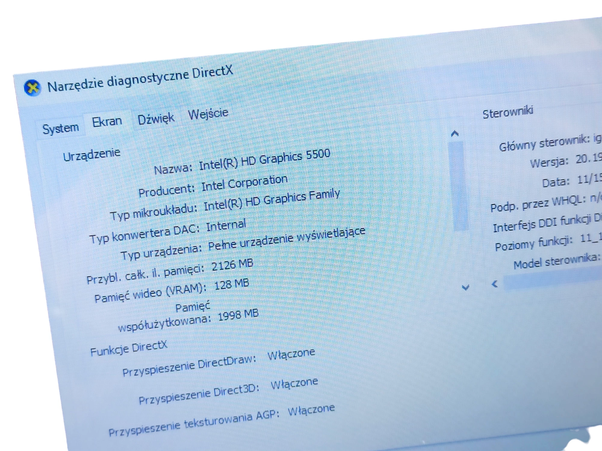Click the Poziomy funkcji label

534,243
